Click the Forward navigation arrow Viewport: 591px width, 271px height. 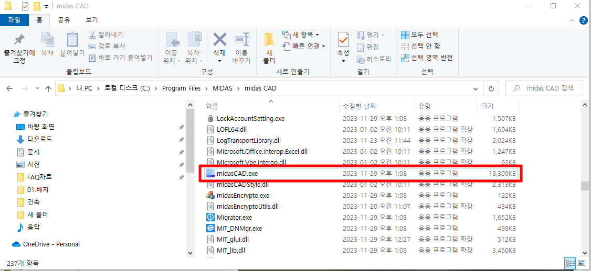coord(25,89)
